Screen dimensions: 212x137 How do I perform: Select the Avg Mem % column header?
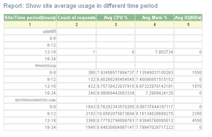(155, 17)
